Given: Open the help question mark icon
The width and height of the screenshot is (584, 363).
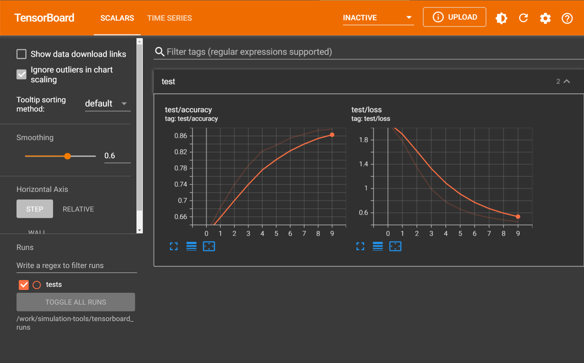Looking at the screenshot, I should 567,18.
